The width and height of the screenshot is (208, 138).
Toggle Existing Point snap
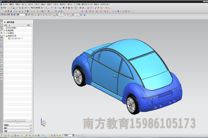[76, 15]
